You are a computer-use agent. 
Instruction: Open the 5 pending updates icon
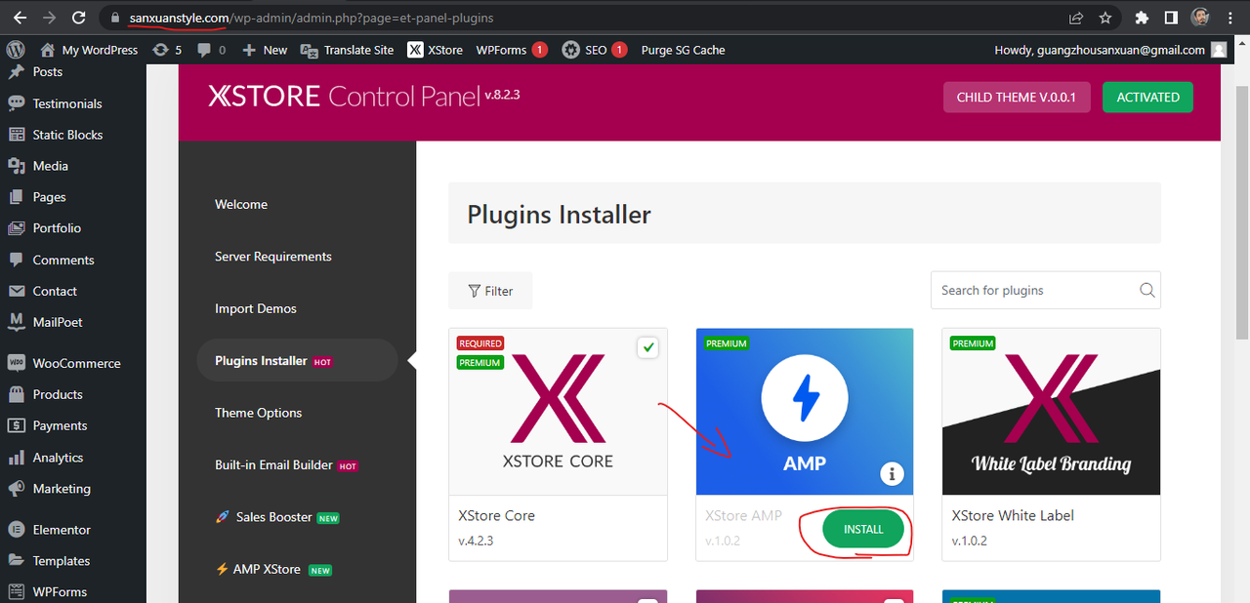pos(167,50)
